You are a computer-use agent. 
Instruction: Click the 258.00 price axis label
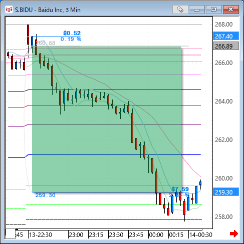pos(224,217)
